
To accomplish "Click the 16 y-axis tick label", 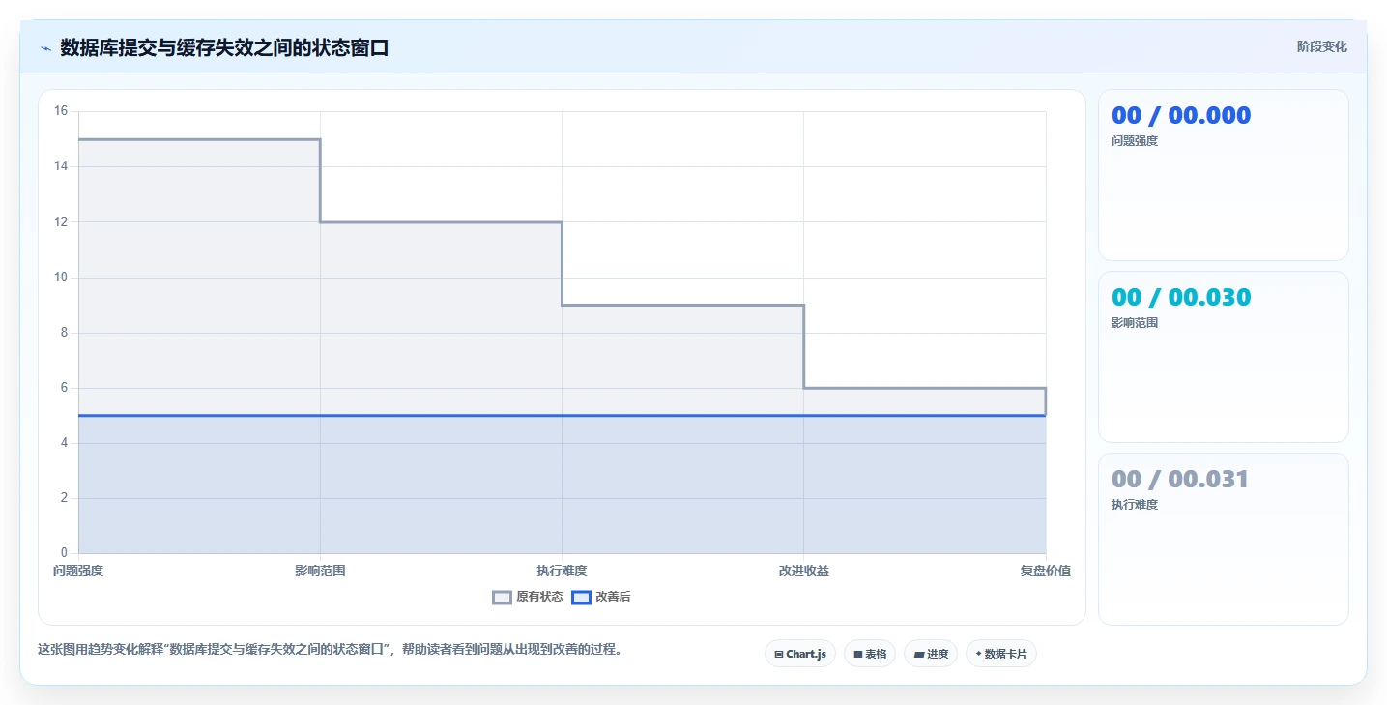I will point(61,111).
